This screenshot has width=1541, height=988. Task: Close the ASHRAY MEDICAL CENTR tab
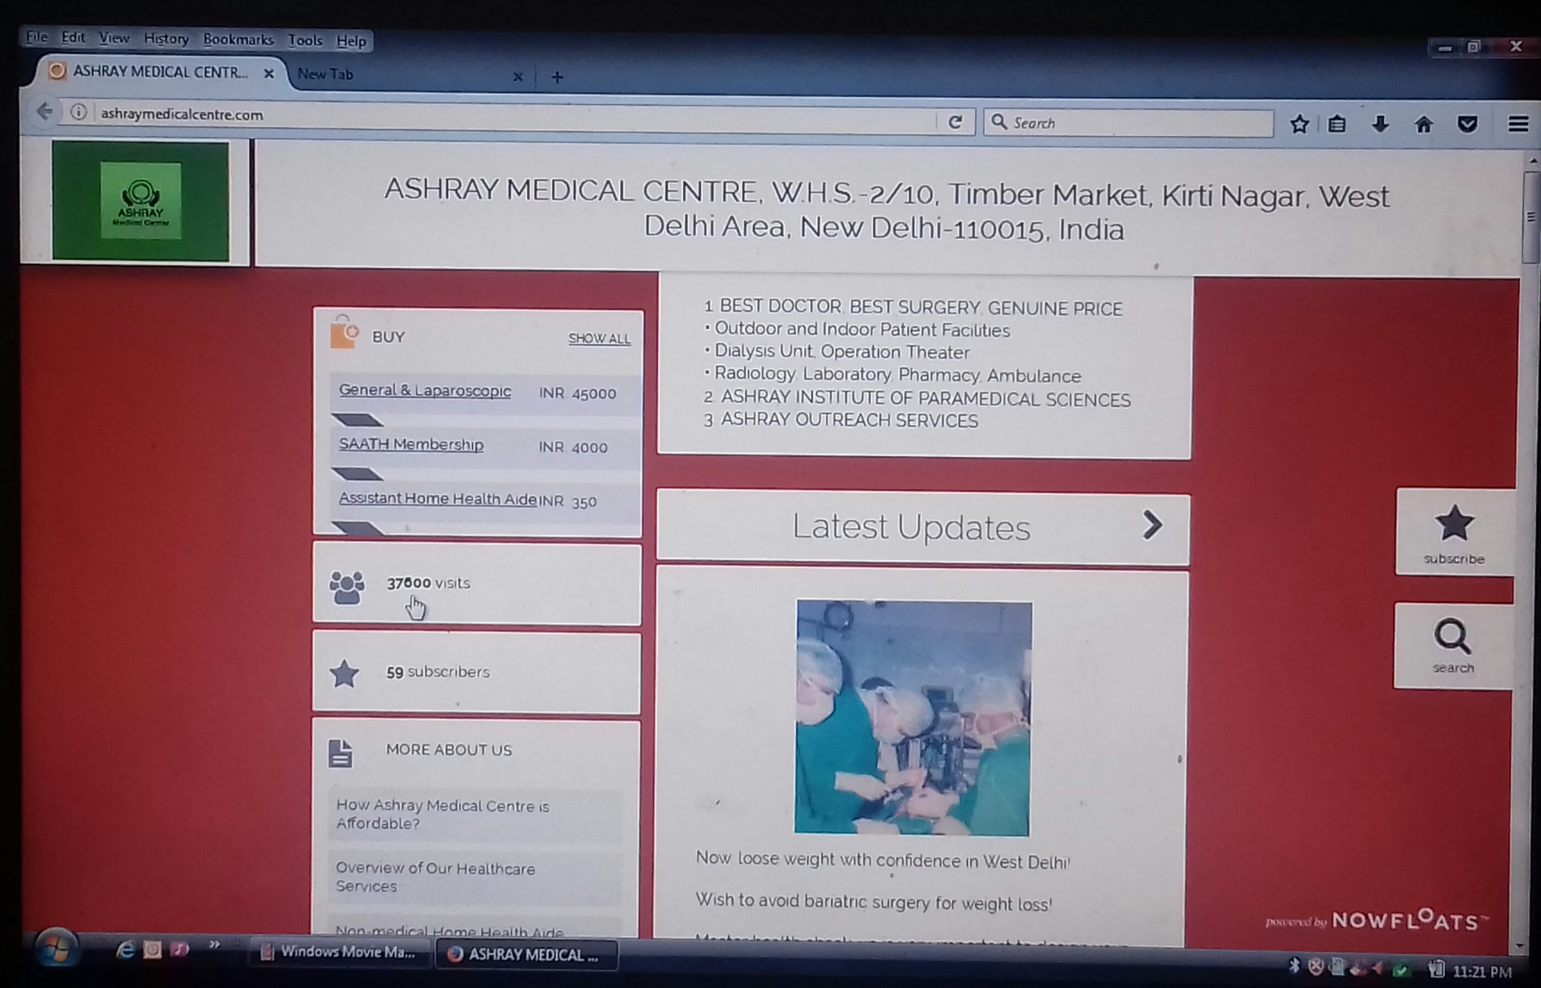pos(269,74)
